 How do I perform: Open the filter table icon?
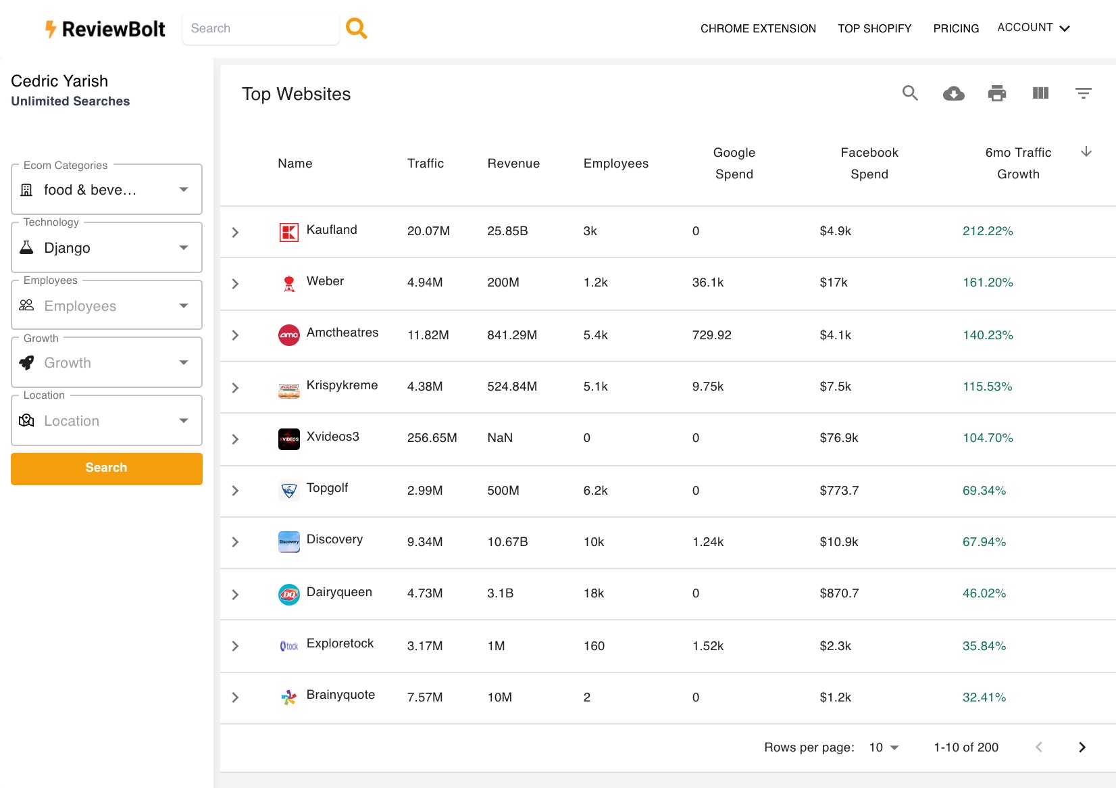(x=1083, y=93)
